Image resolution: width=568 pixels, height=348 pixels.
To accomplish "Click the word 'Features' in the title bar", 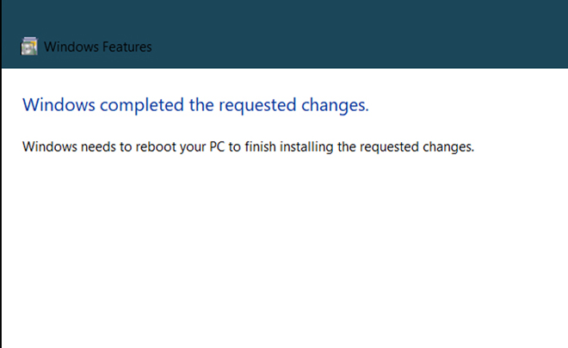I will pyautogui.click(x=127, y=47).
